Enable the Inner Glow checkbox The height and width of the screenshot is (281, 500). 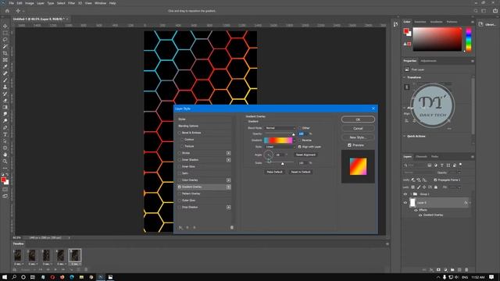[x=180, y=166]
